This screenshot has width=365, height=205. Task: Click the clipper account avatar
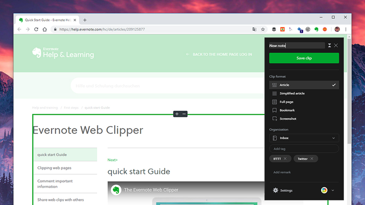click(x=324, y=190)
